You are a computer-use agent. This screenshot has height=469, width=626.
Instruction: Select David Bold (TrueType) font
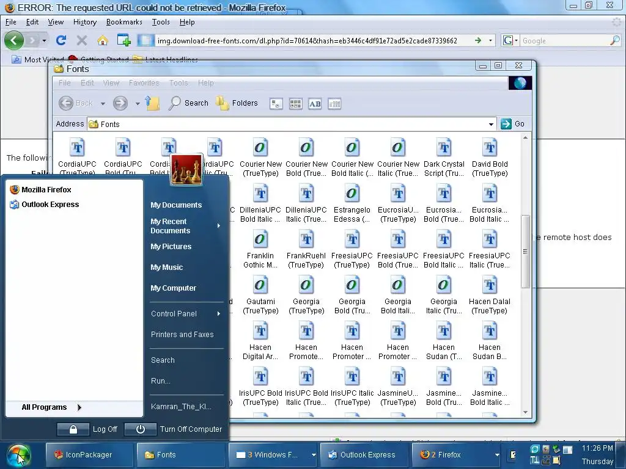[x=490, y=158]
